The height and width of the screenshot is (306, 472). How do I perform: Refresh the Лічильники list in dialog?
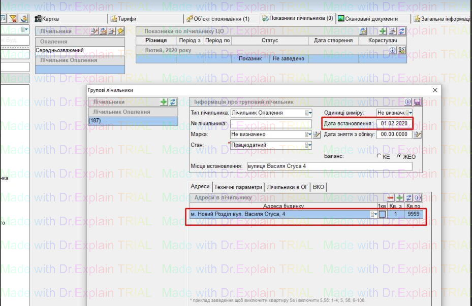(173, 102)
